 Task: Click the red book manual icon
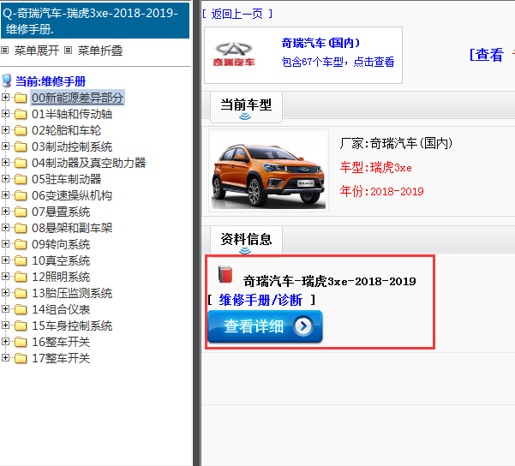click(225, 275)
